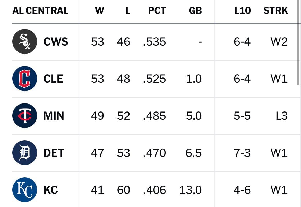Sort by the STRK column header
This screenshot has width=301, height=207.
click(x=276, y=11)
